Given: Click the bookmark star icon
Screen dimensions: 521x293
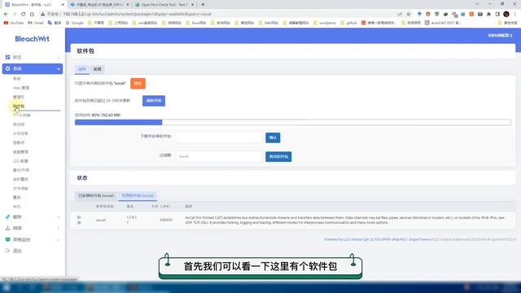Looking at the screenshot, I should [x=409, y=14].
